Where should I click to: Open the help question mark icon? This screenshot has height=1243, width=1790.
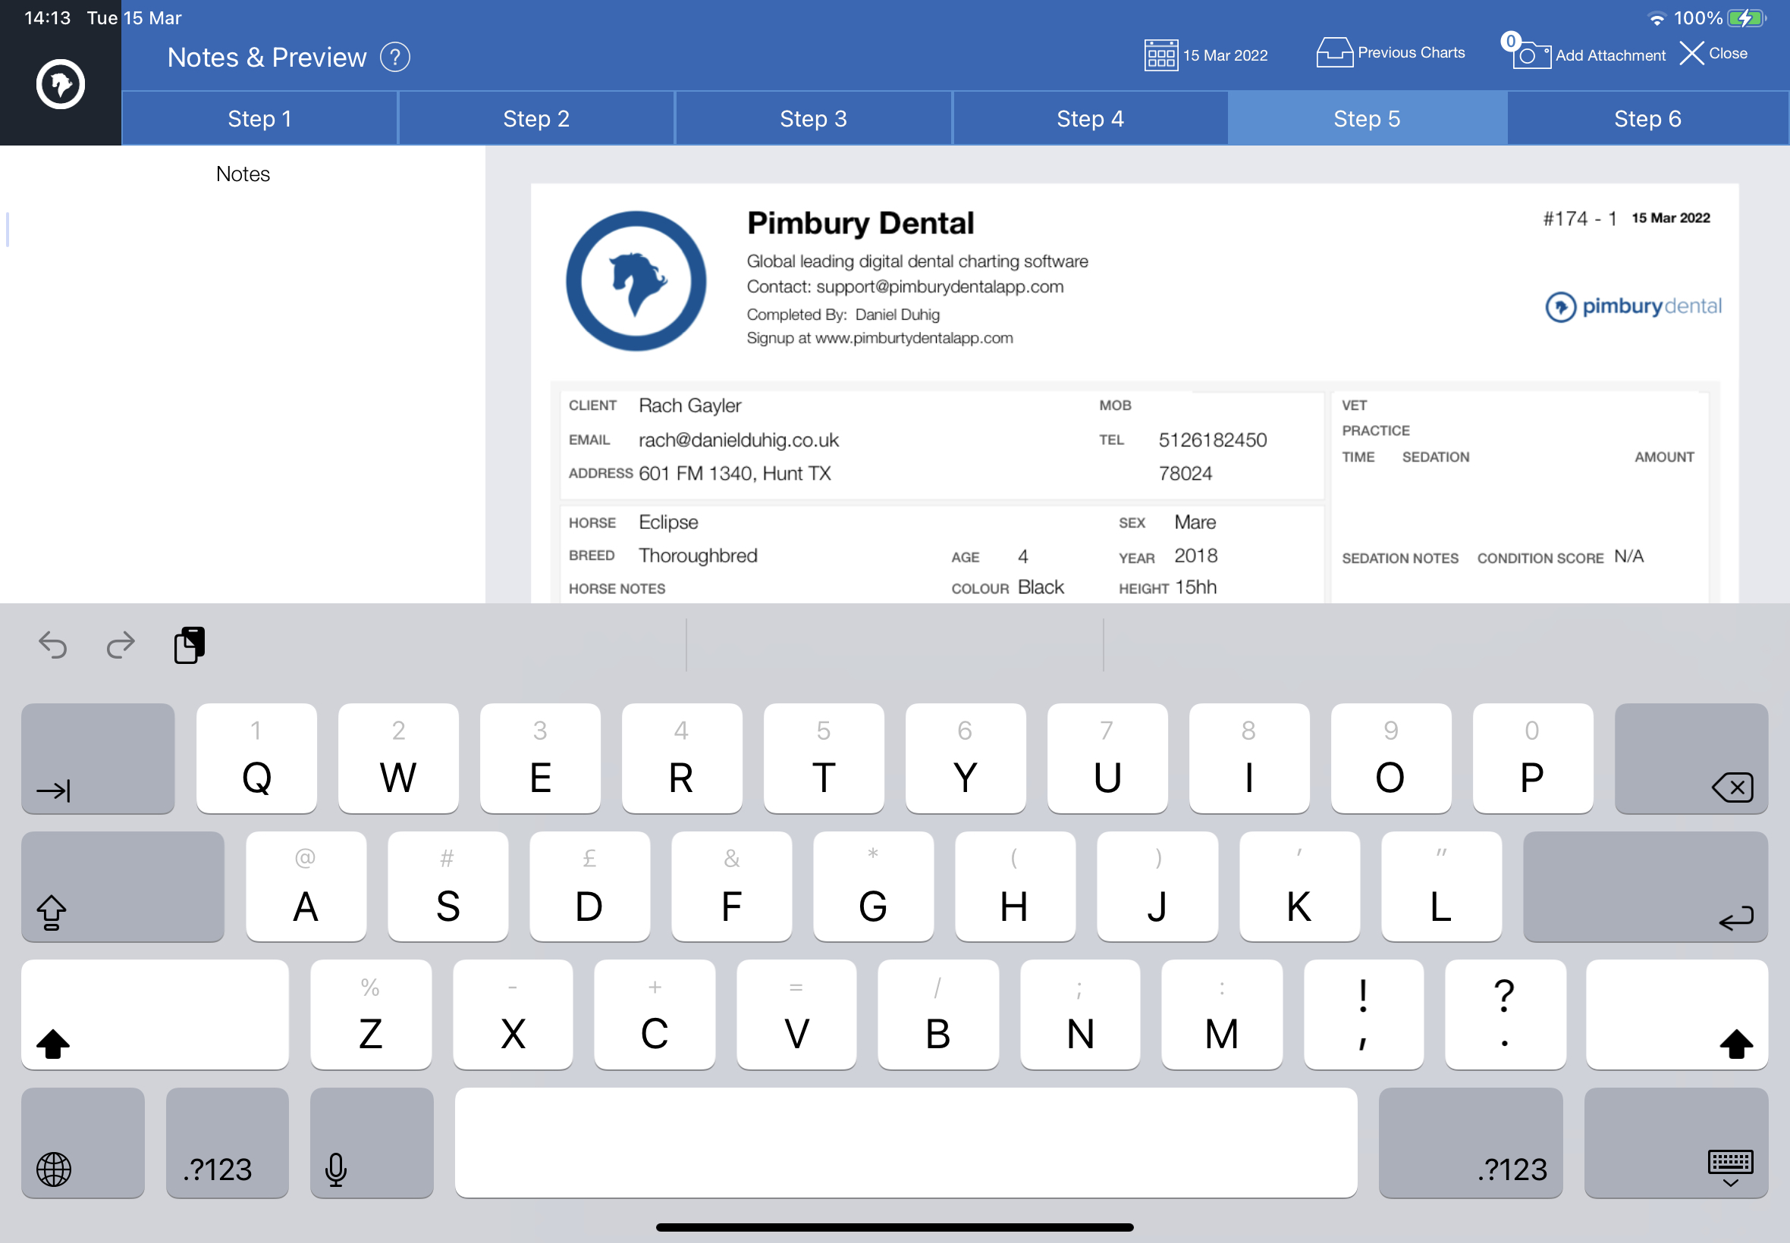click(x=395, y=57)
